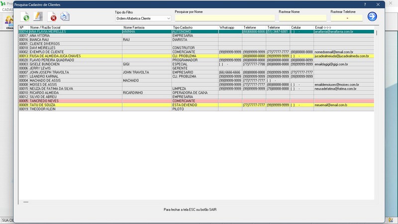Screen dimensions: 398x224
Task: Click the GIGI nome fantasia cell
Action: [x=147, y=64]
